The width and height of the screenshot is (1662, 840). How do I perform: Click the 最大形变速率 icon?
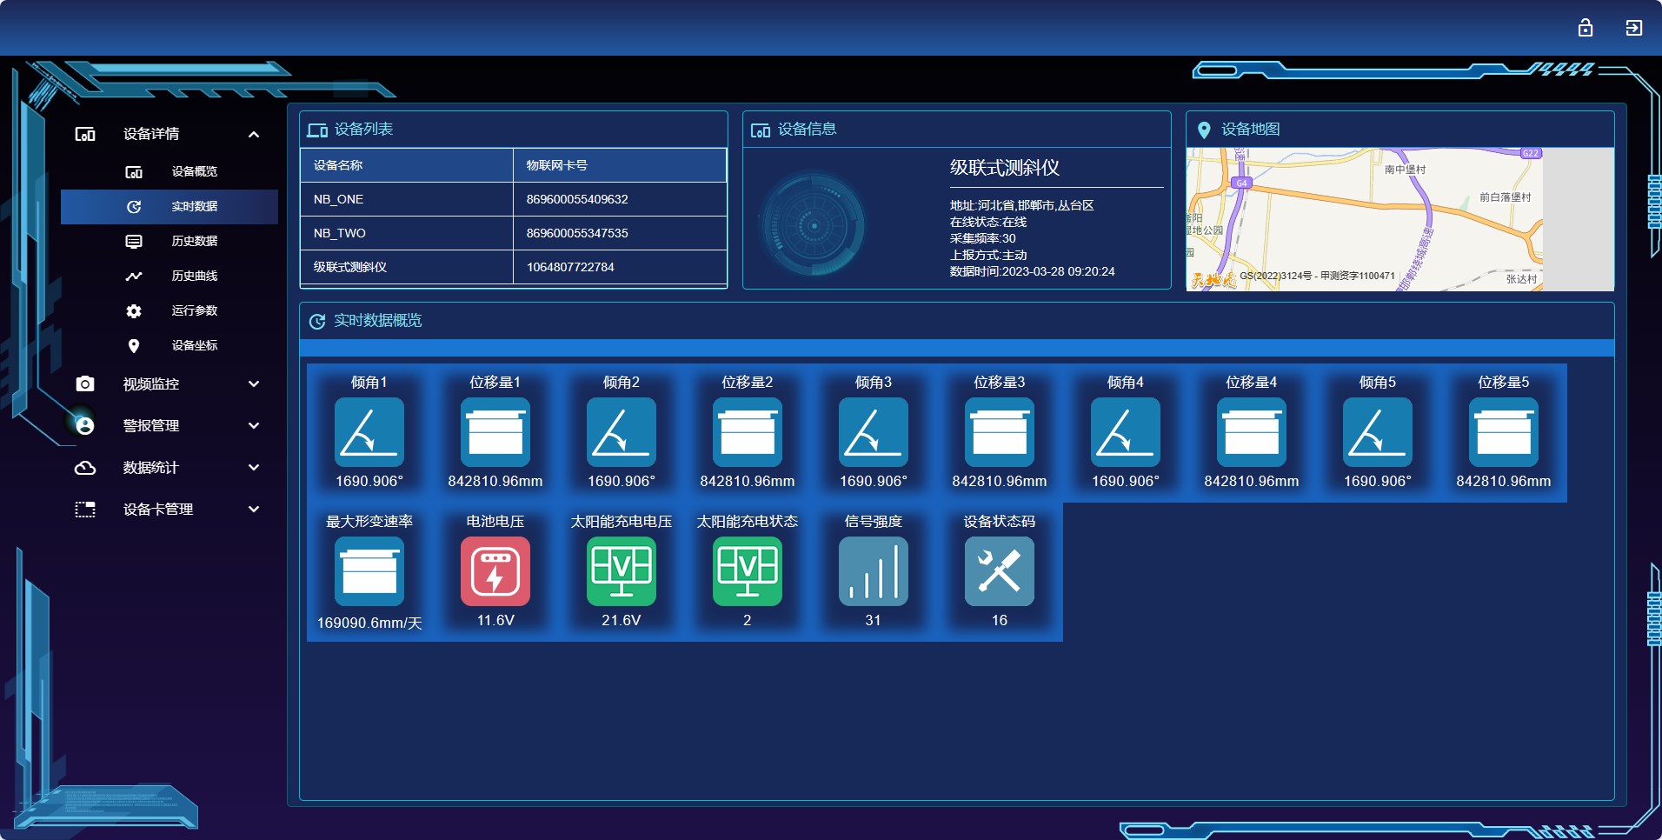click(x=369, y=571)
